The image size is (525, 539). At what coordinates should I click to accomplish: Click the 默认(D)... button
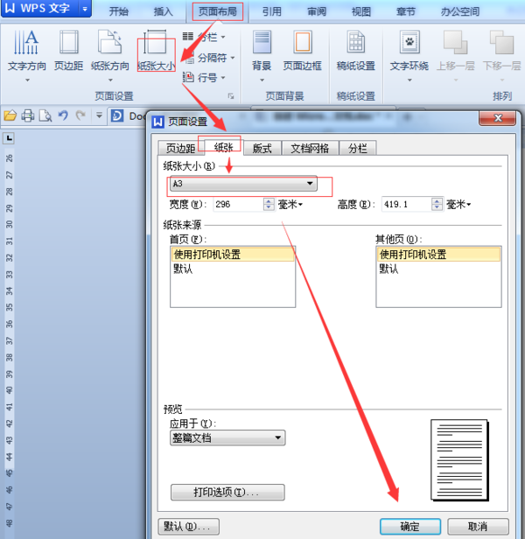[x=188, y=527]
